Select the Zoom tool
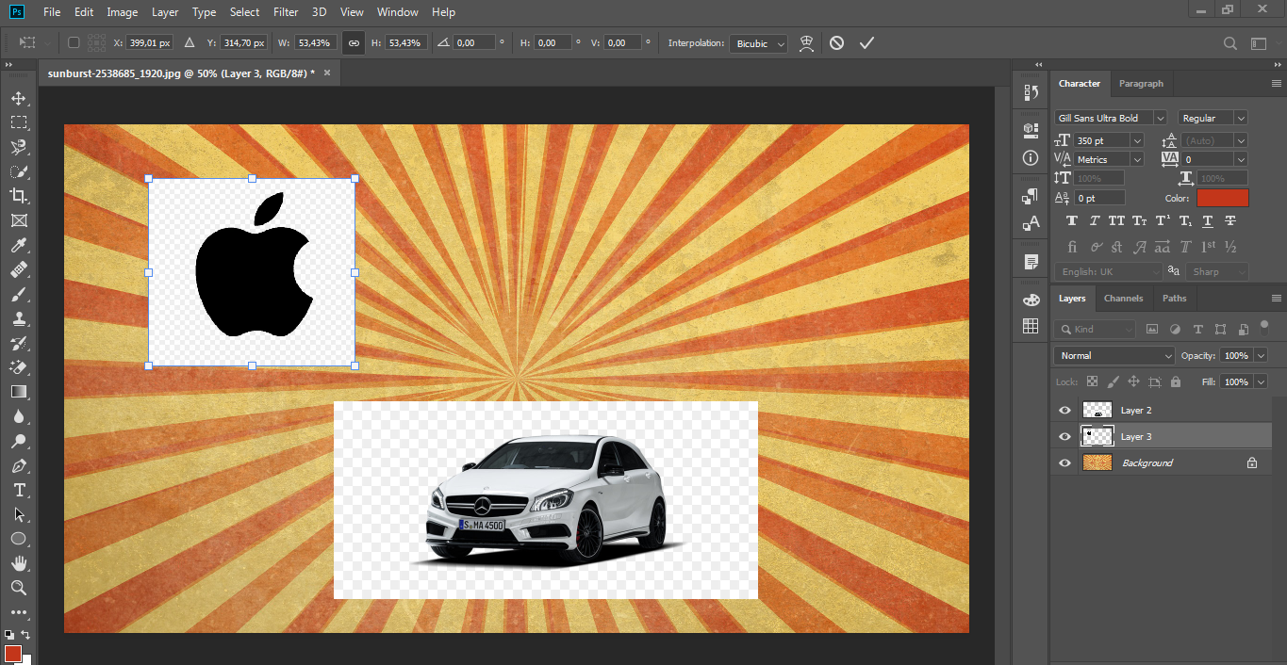The height and width of the screenshot is (665, 1287). (x=18, y=588)
